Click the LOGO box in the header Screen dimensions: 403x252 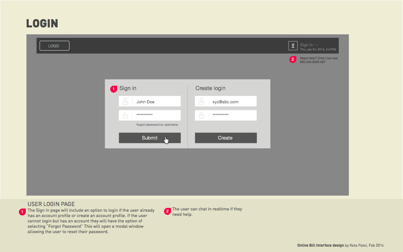click(54, 46)
